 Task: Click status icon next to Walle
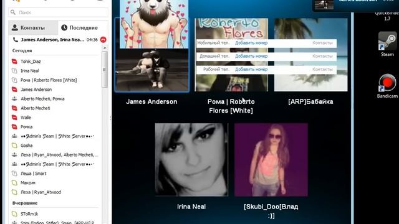pyautogui.click(x=14, y=118)
